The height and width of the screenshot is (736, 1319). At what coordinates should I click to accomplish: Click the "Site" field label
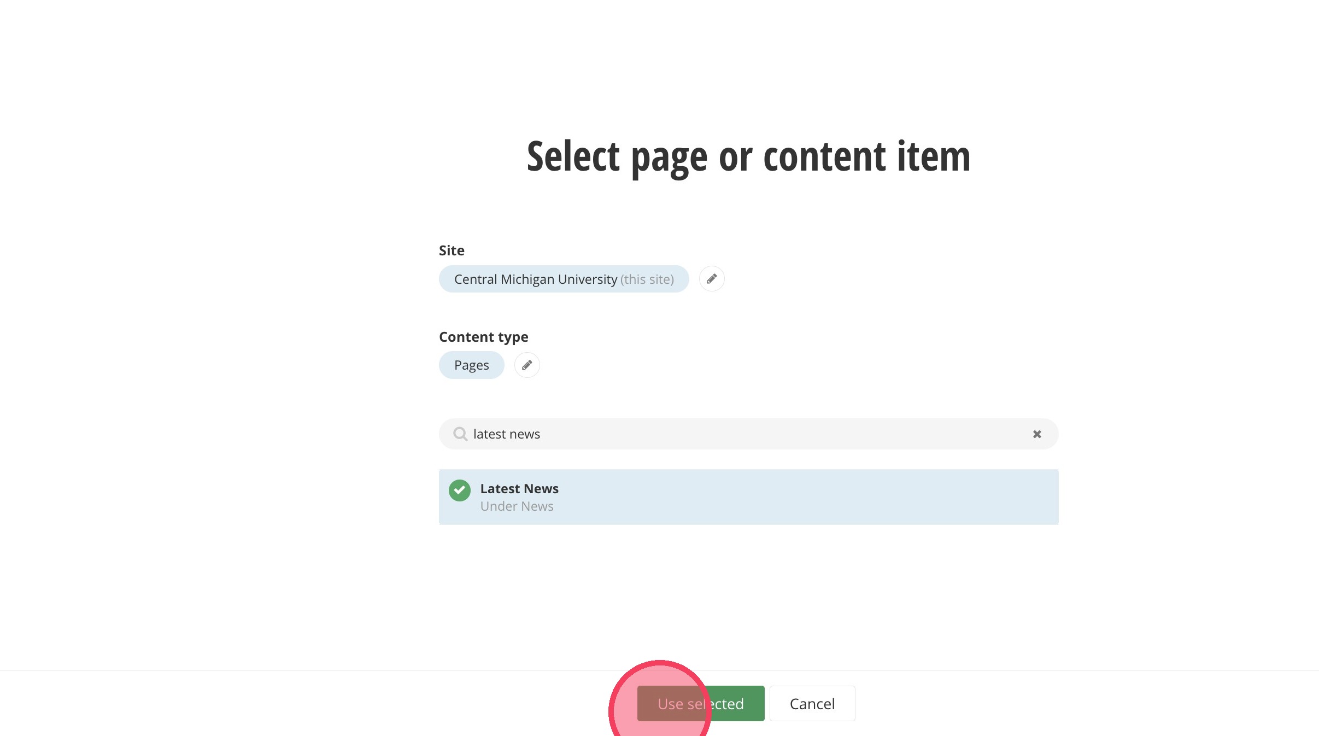tap(452, 250)
